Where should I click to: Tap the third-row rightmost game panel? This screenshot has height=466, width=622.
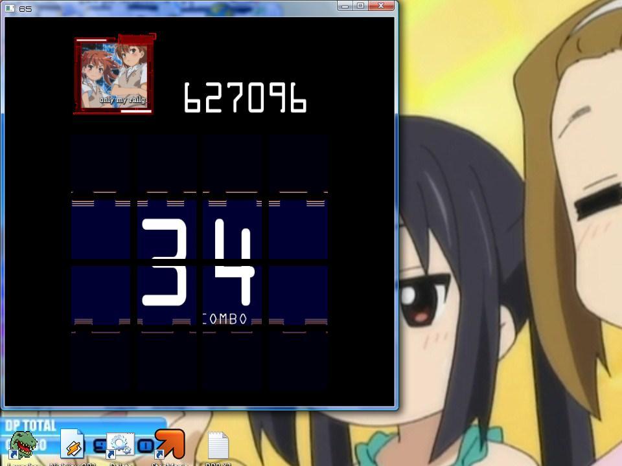point(298,296)
